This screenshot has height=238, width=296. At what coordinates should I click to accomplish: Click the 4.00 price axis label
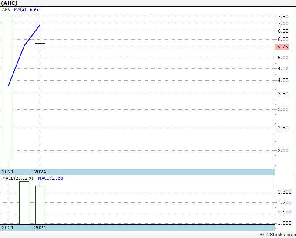point(283,80)
